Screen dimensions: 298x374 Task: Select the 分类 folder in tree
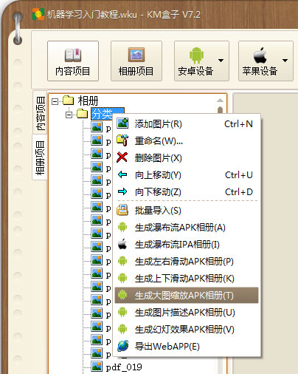click(108, 114)
